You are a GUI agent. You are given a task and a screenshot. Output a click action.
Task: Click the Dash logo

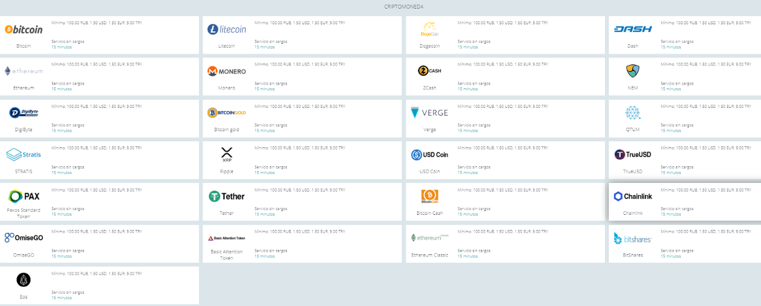tap(633, 29)
